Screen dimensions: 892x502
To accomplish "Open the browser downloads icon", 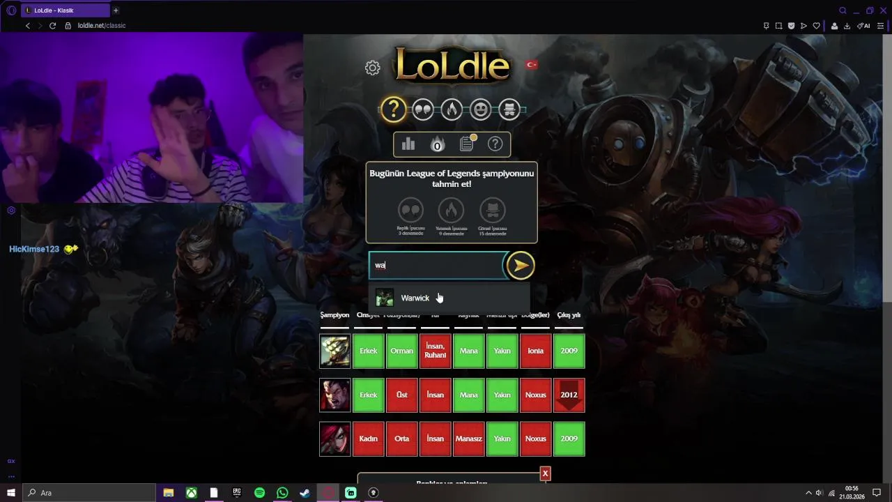I will pyautogui.click(x=847, y=26).
